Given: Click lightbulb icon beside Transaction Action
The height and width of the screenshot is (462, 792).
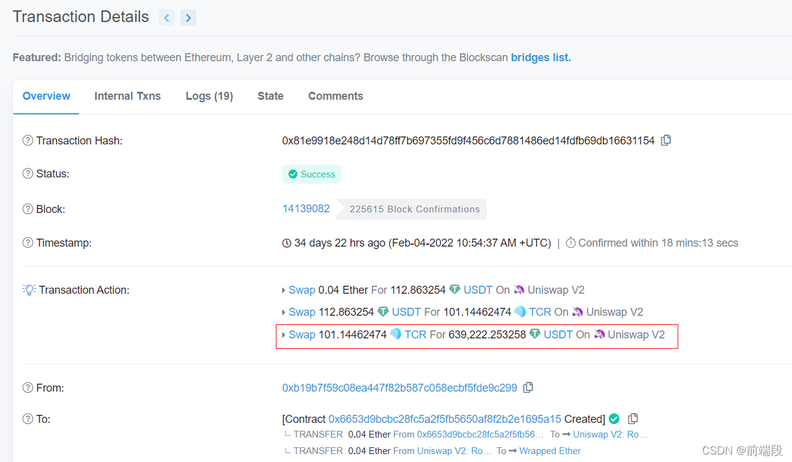Looking at the screenshot, I should (x=29, y=290).
